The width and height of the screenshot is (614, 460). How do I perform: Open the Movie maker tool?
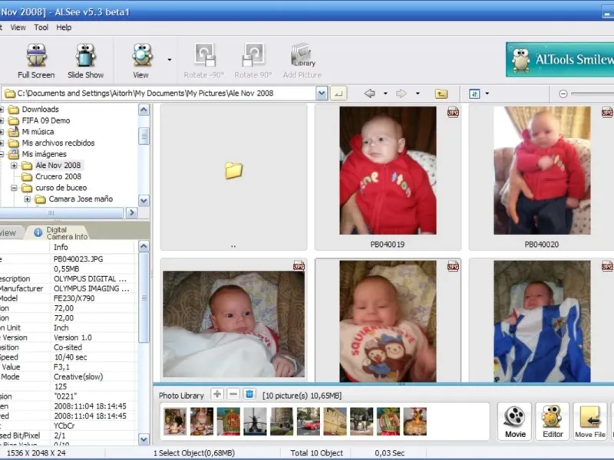[515, 421]
